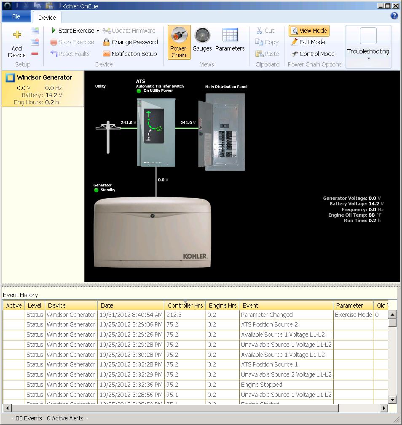Click the Main Distribution Panel image
Screen dimensions: 402x425
click(x=222, y=132)
